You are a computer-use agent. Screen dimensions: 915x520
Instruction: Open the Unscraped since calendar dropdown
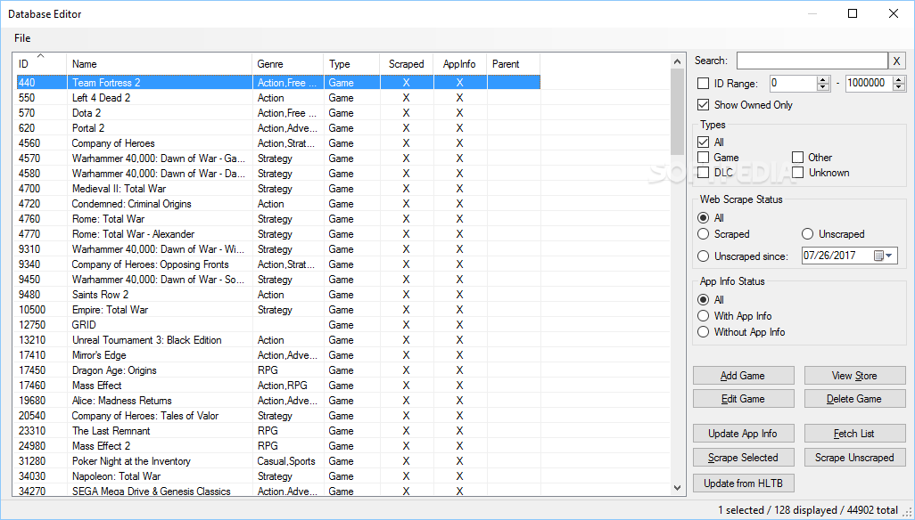pyautogui.click(x=884, y=256)
